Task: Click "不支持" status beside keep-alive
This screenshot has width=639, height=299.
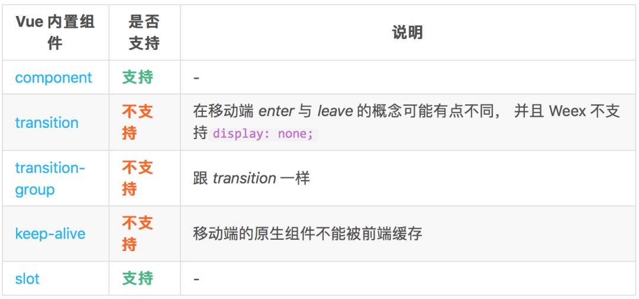Action: point(137,233)
